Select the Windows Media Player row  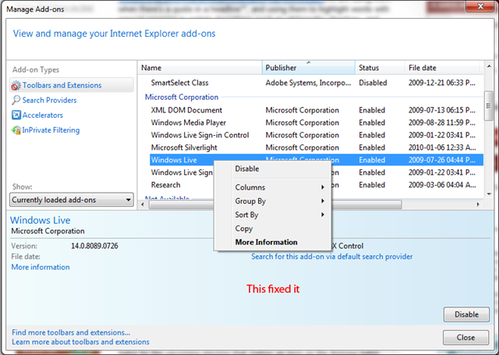pos(317,122)
